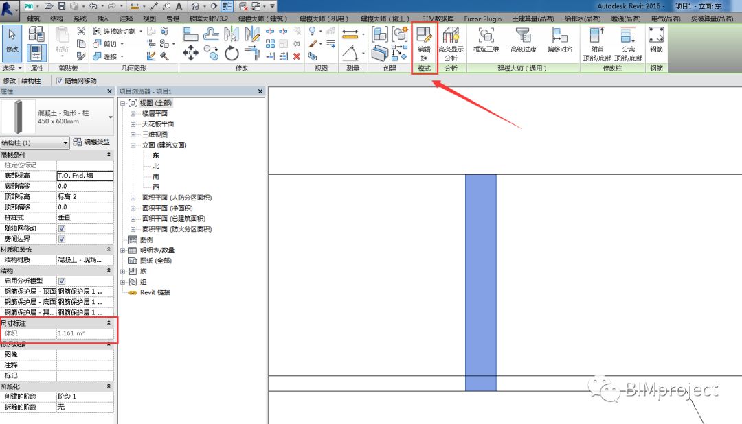Select the Move tool

click(190, 53)
